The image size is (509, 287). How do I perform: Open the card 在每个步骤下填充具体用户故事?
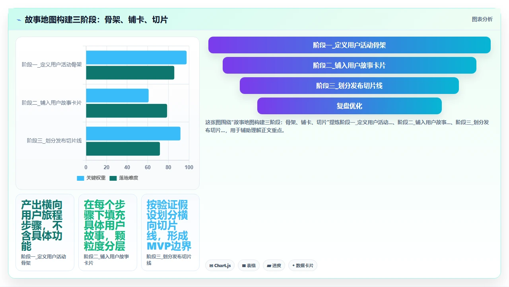108,232
